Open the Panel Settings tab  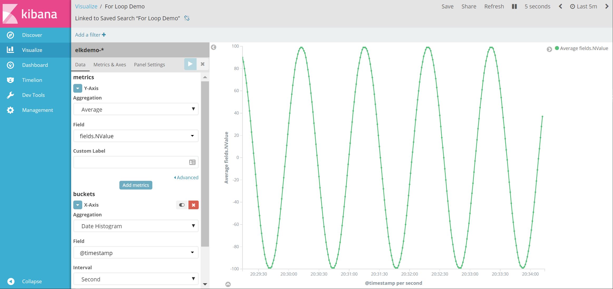[x=149, y=64]
